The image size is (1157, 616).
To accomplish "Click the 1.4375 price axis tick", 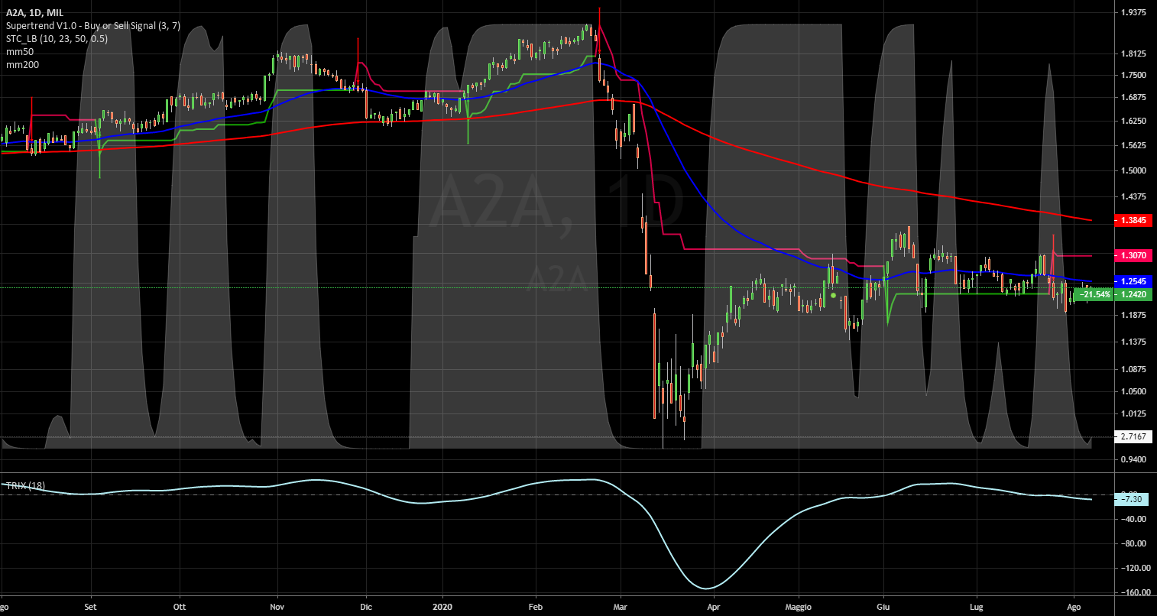I will (x=1132, y=196).
